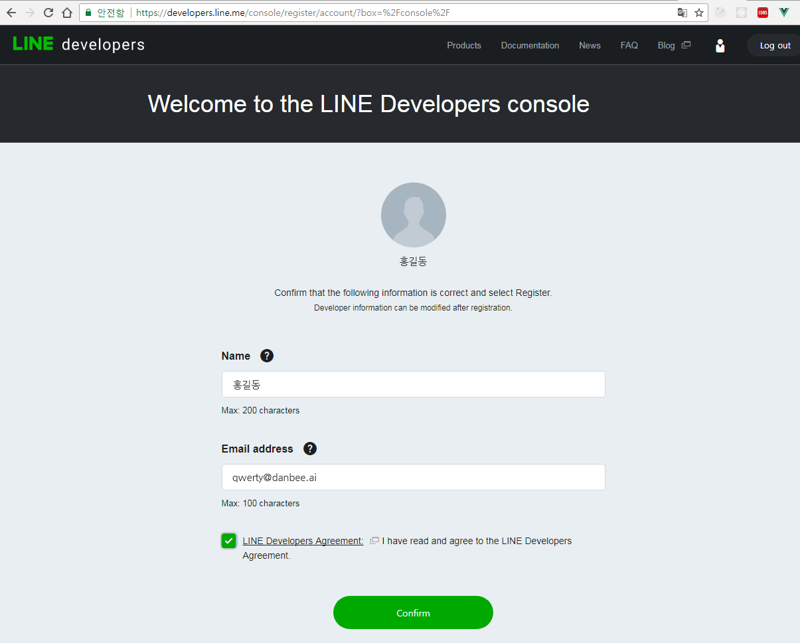Viewport: 800px width, 643px height.
Task: Click the external-link icon beside Blog
Action: tap(686, 45)
